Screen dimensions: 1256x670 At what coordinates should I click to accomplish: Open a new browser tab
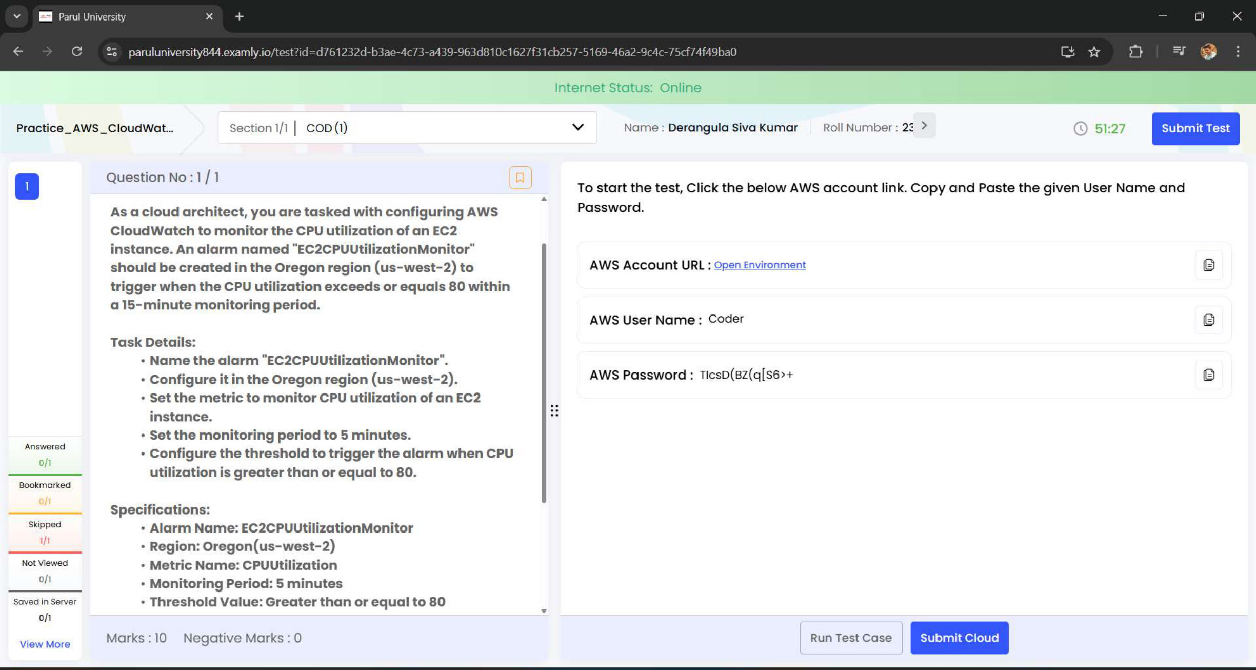click(x=240, y=16)
